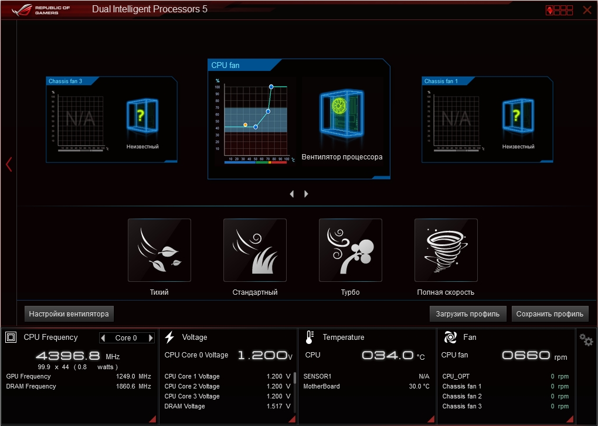Click the Fan panel spinning fan icon

450,337
